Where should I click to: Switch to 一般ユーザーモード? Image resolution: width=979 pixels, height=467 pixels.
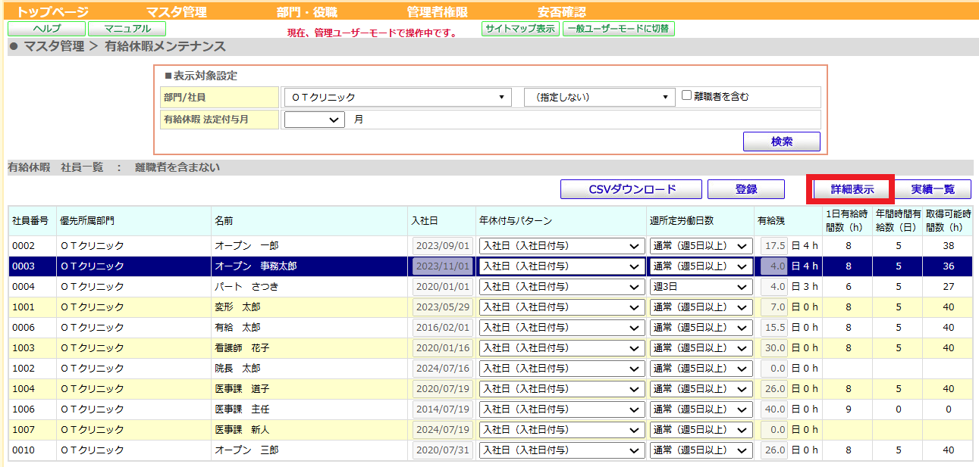(619, 29)
